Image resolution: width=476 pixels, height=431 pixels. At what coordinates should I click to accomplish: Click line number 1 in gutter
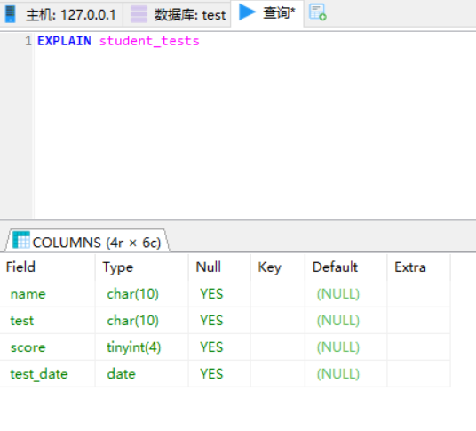pyautogui.click(x=28, y=41)
